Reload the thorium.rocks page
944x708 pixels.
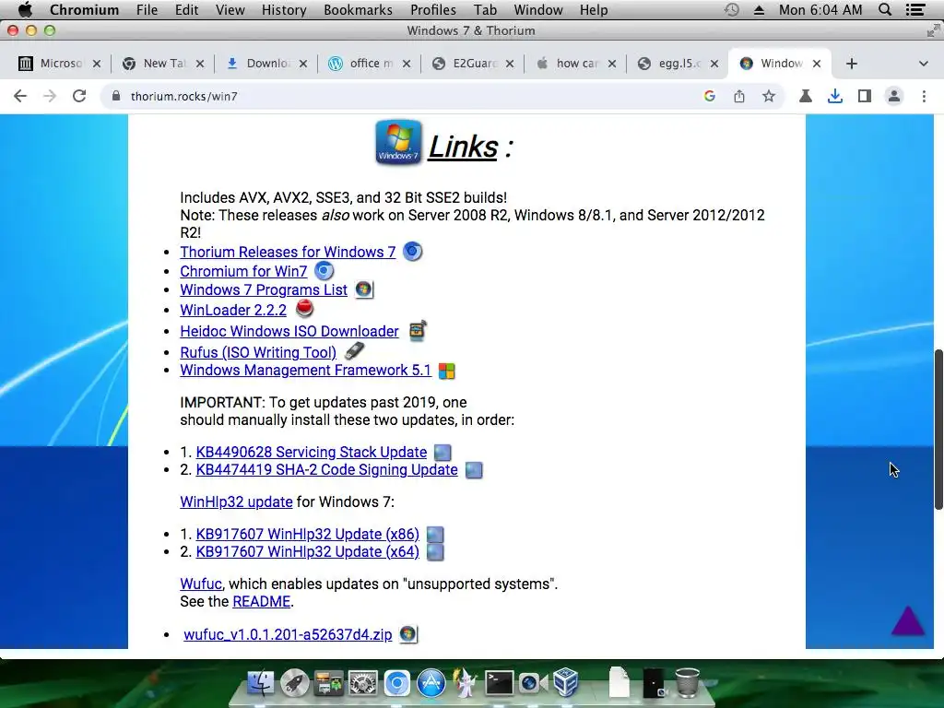79,96
